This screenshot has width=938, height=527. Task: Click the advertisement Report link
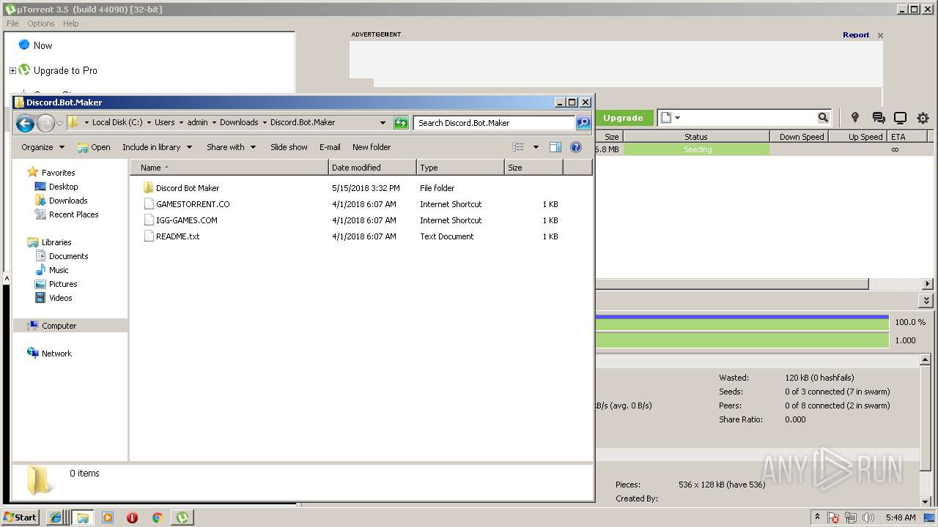[x=856, y=34]
